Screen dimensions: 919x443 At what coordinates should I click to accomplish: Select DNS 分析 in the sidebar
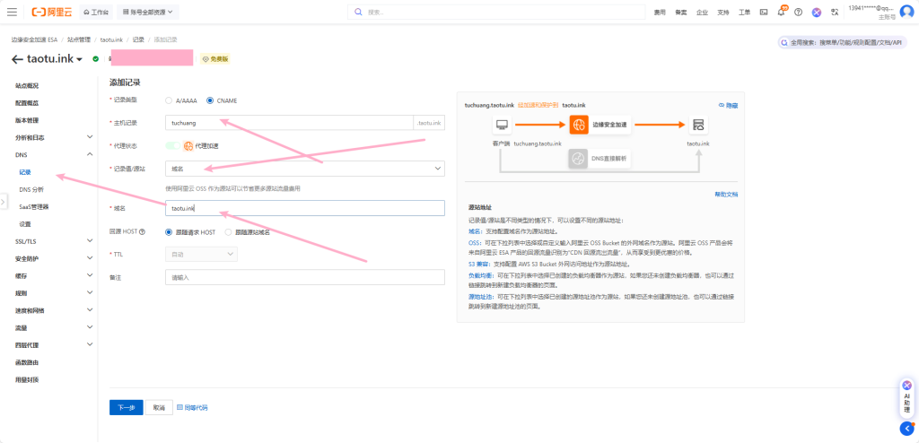tap(31, 189)
